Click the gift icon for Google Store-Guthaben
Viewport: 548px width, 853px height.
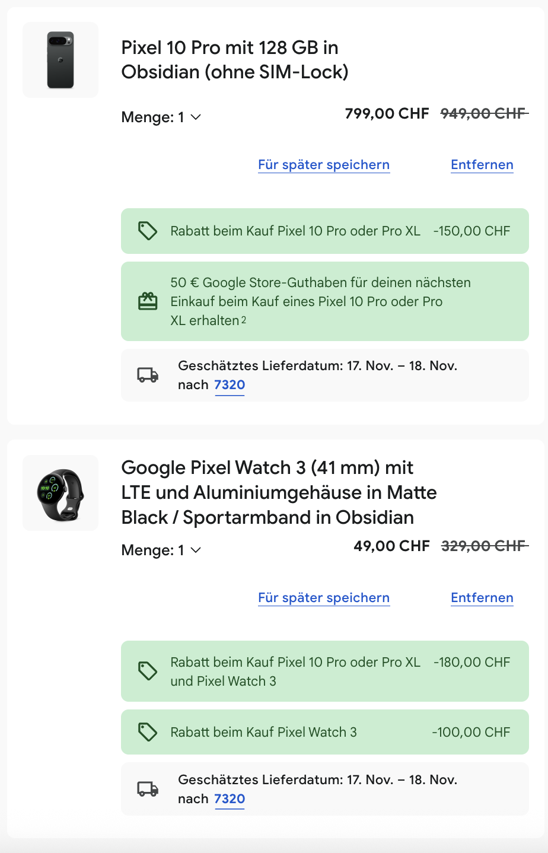148,301
